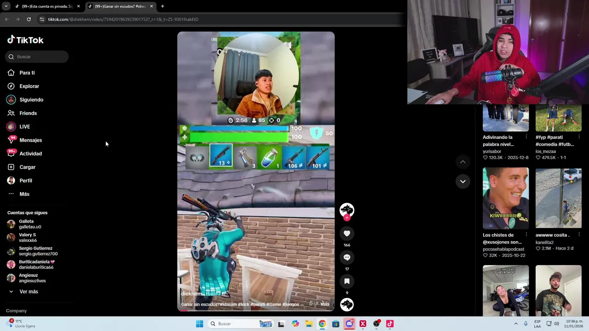Expand video caption with más
Image resolution: width=589 pixels, height=331 pixels.
tap(325, 304)
